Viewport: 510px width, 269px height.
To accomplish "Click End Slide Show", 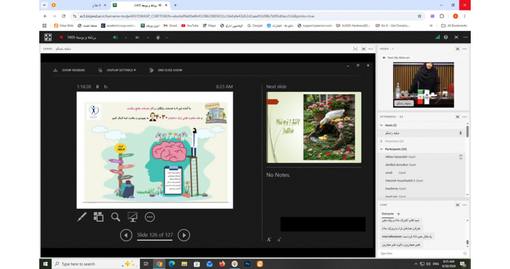I will click(166, 70).
